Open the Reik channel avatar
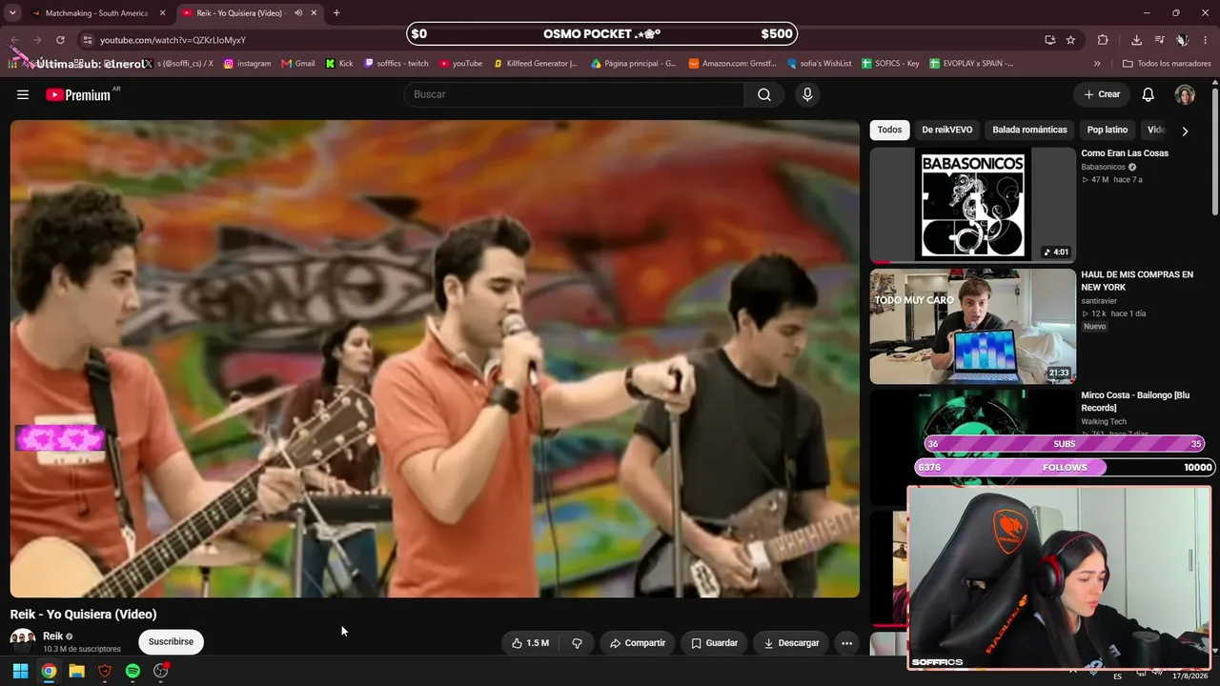Image resolution: width=1220 pixels, height=686 pixels. [22, 641]
